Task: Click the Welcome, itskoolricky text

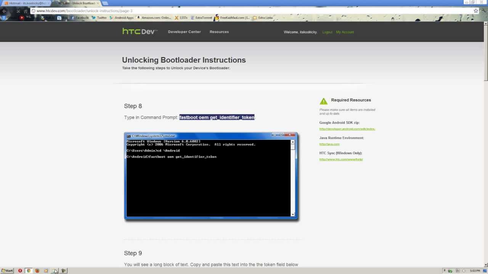Action: 300,32
